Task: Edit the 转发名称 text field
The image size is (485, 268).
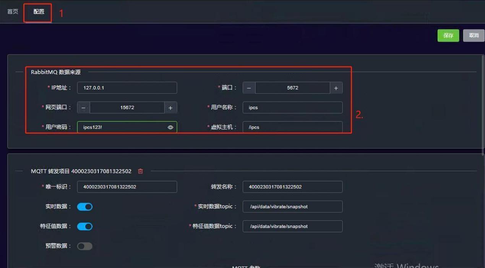Action: click(292, 187)
